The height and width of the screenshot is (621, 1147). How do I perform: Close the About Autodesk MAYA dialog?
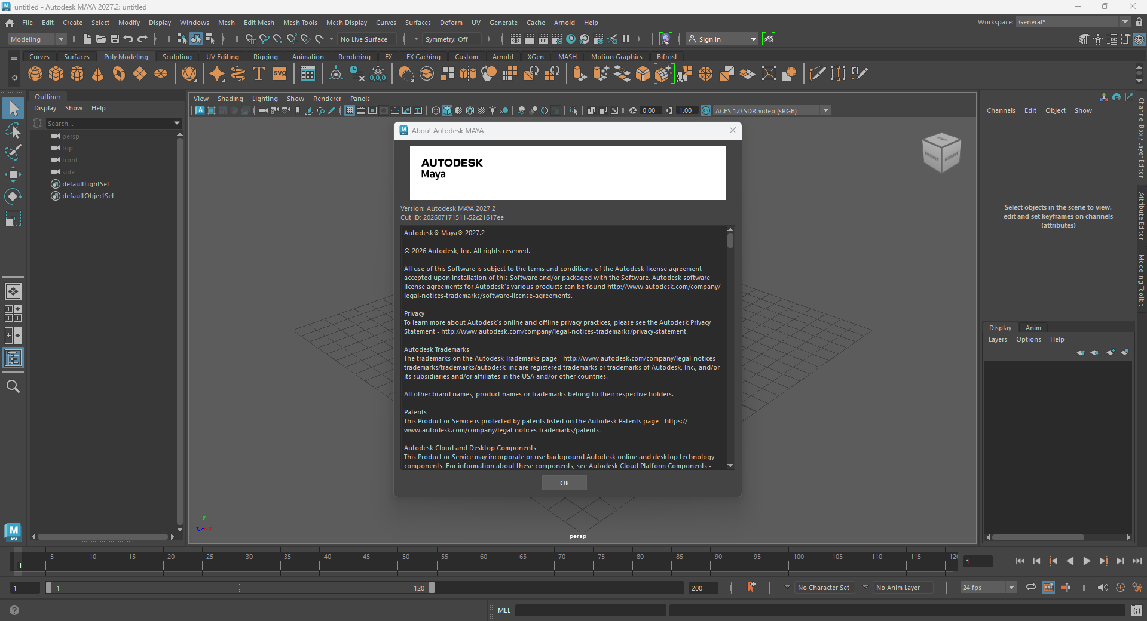tap(733, 130)
